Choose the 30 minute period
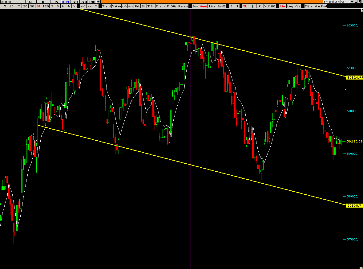 click(32, 6)
